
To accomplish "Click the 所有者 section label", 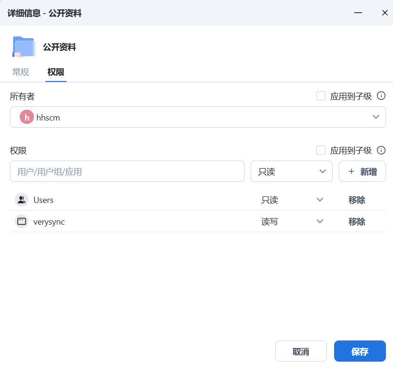I will [x=22, y=96].
